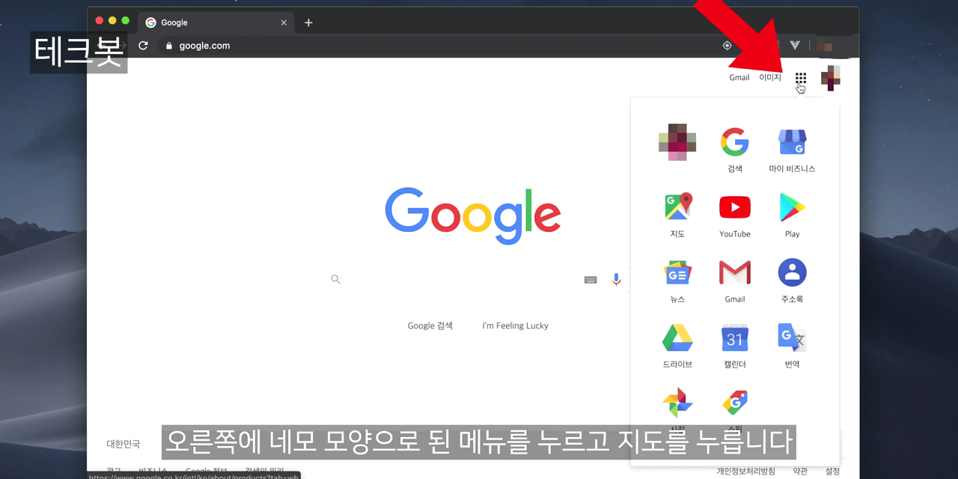Open a new Chrome tab
The height and width of the screenshot is (479, 958).
point(308,22)
